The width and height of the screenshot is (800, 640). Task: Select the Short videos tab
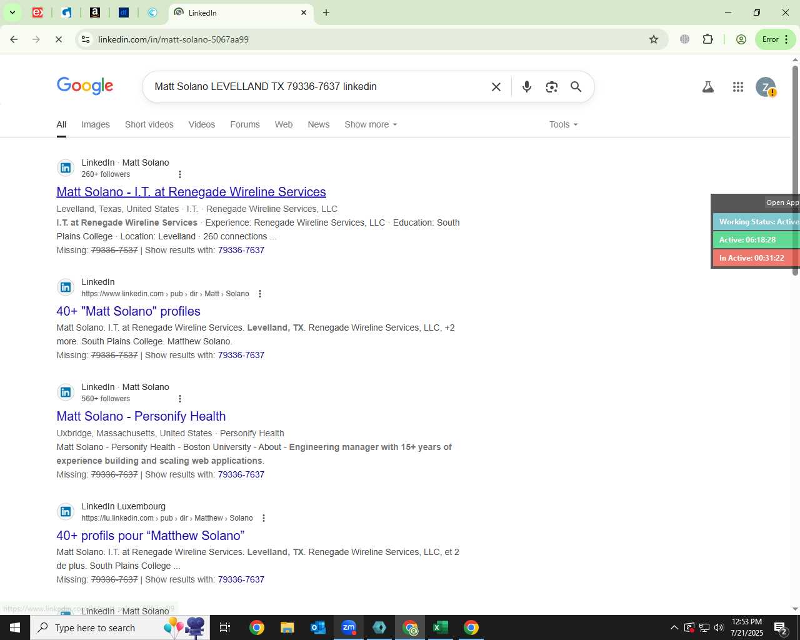149,124
